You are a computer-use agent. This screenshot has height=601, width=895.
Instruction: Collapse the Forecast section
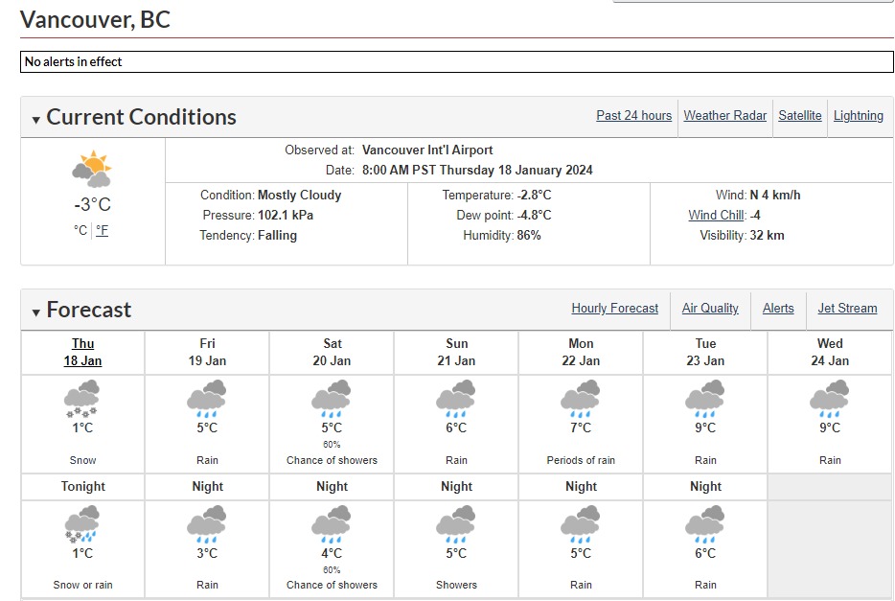click(x=36, y=312)
